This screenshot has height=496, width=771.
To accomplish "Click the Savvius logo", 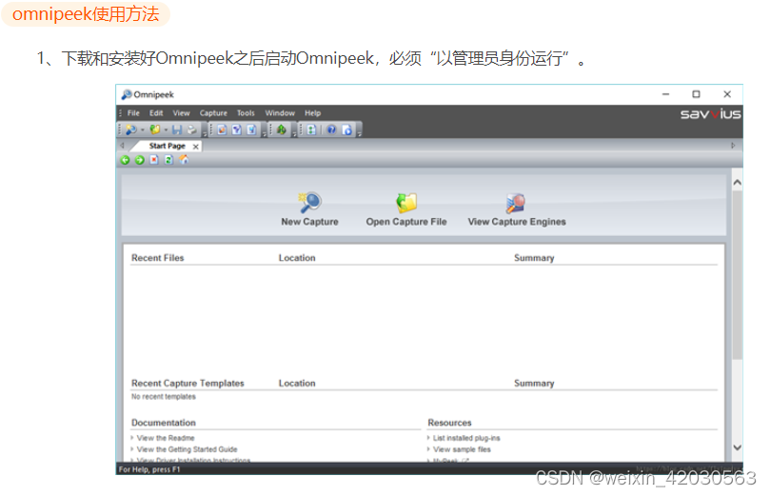I will pyautogui.click(x=710, y=114).
